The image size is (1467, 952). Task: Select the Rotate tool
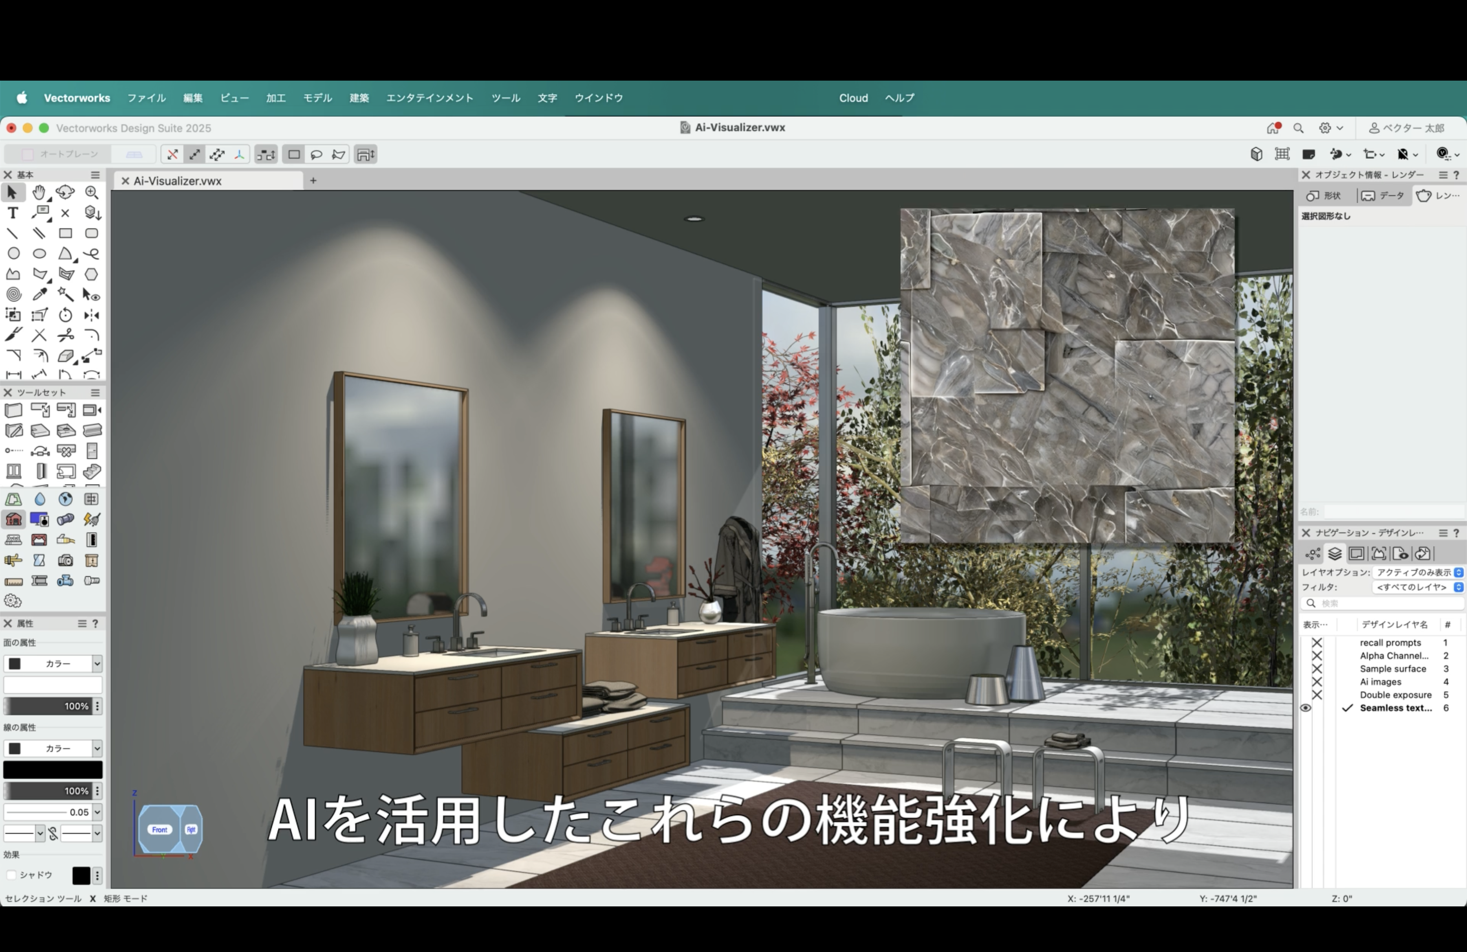tap(65, 315)
